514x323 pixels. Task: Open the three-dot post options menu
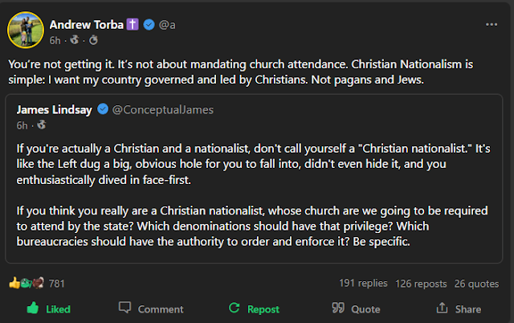[491, 24]
